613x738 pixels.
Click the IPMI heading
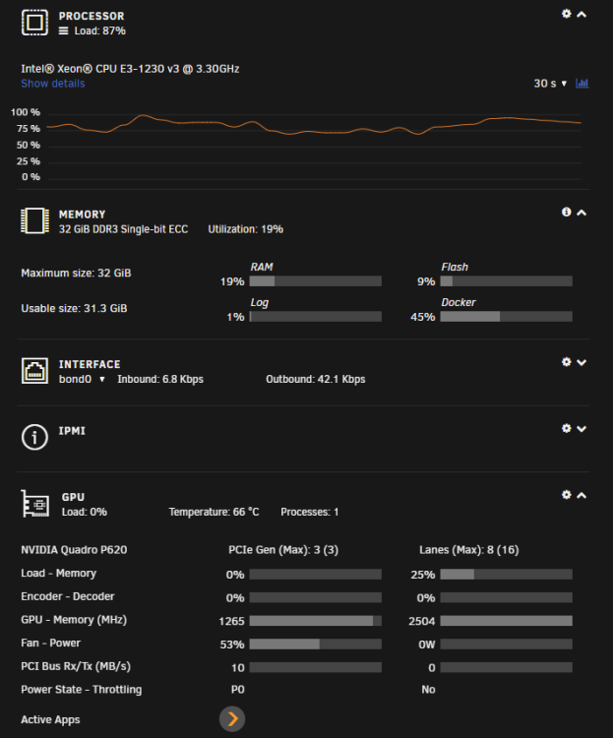click(x=72, y=431)
